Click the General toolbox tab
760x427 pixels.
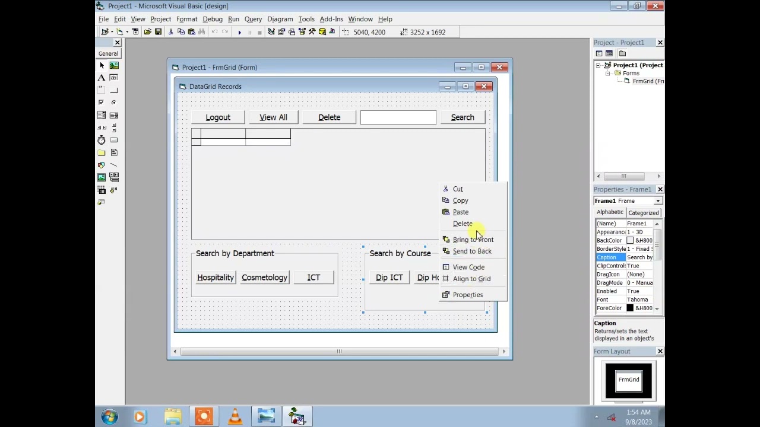pyautogui.click(x=108, y=53)
